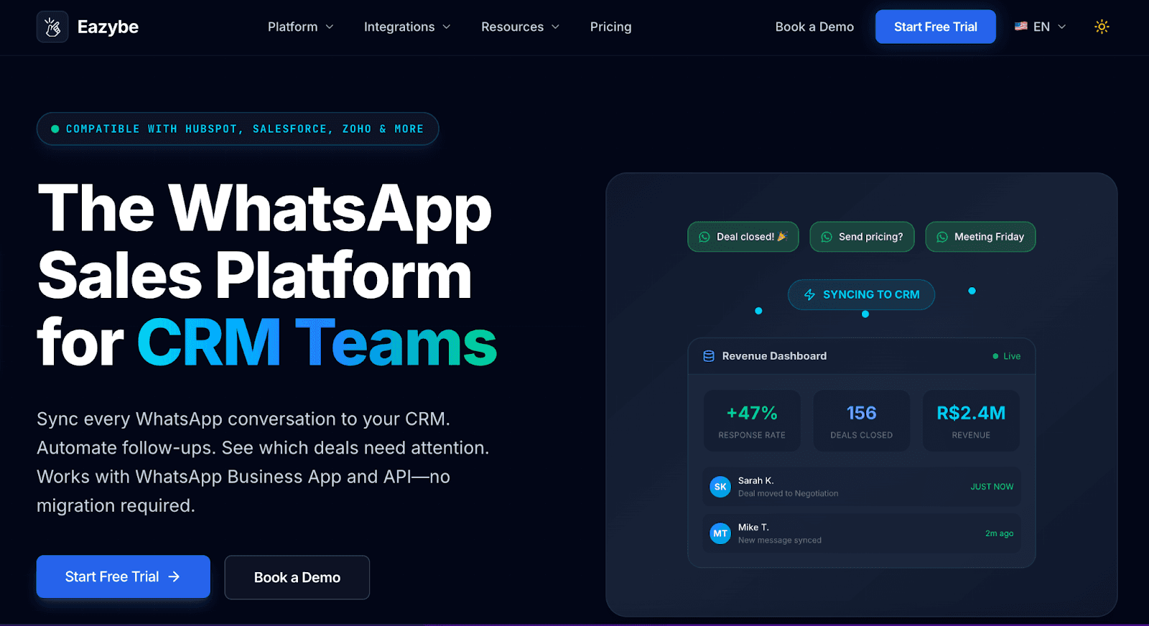Click the New message synced text
Screen dimensions: 1149x626
point(780,541)
